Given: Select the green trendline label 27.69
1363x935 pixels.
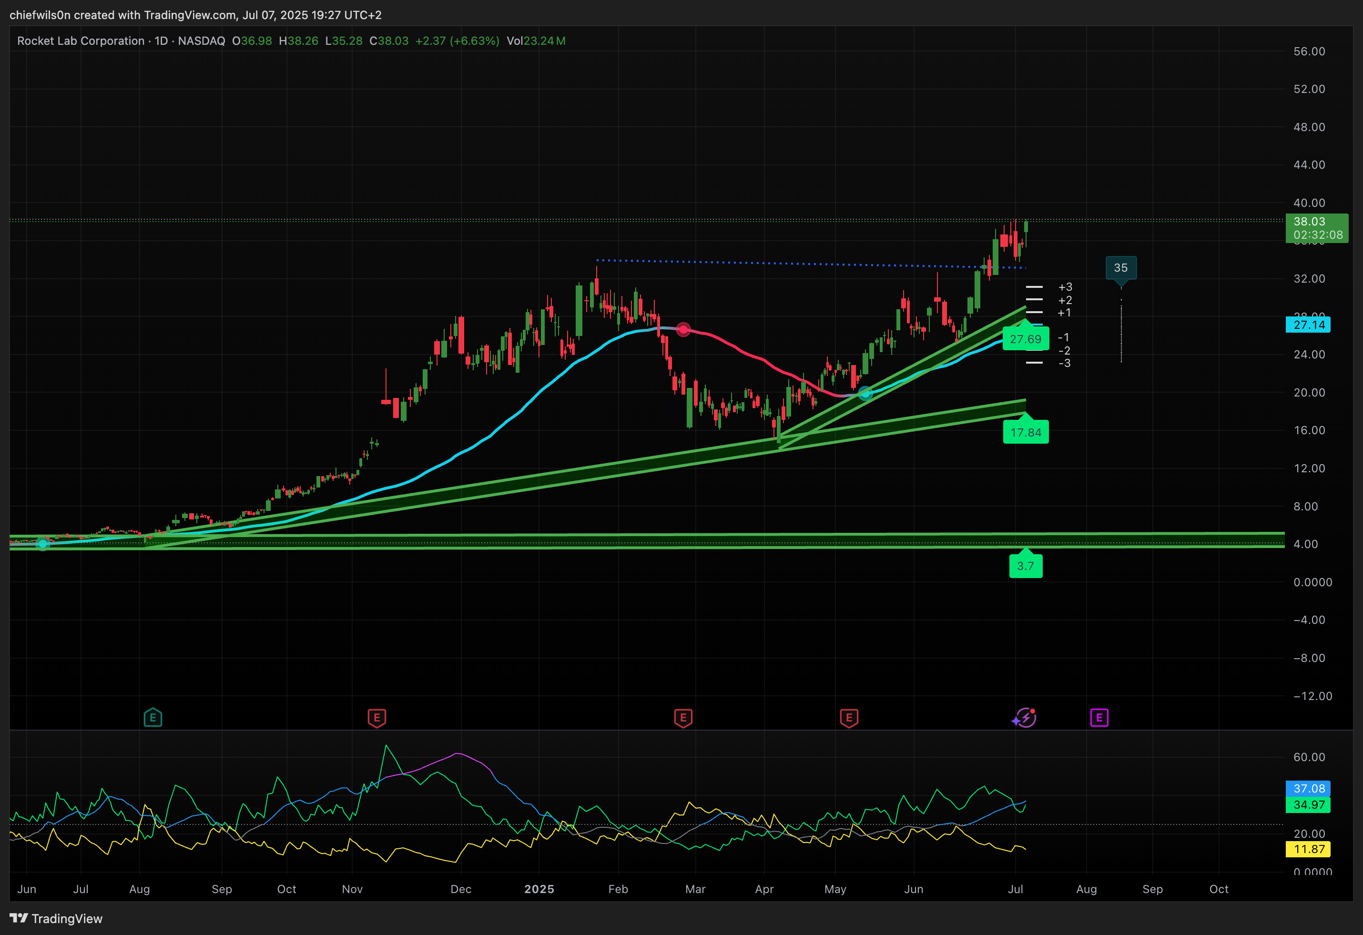Looking at the screenshot, I should [1026, 339].
